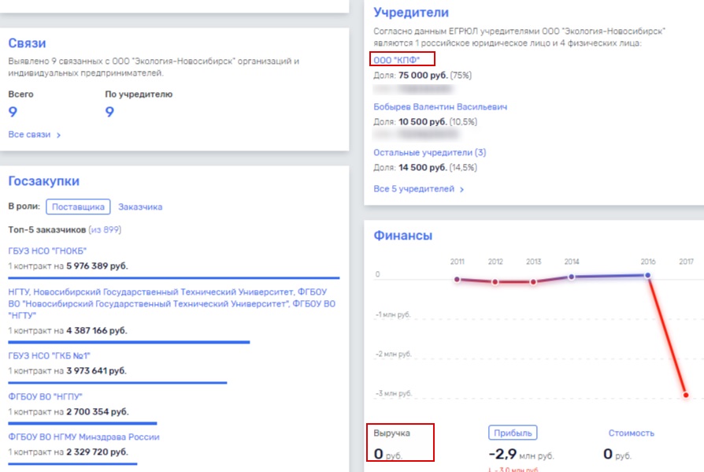Click the 2011 data point on chart
Screen dimensions: 704x472
[457, 279]
